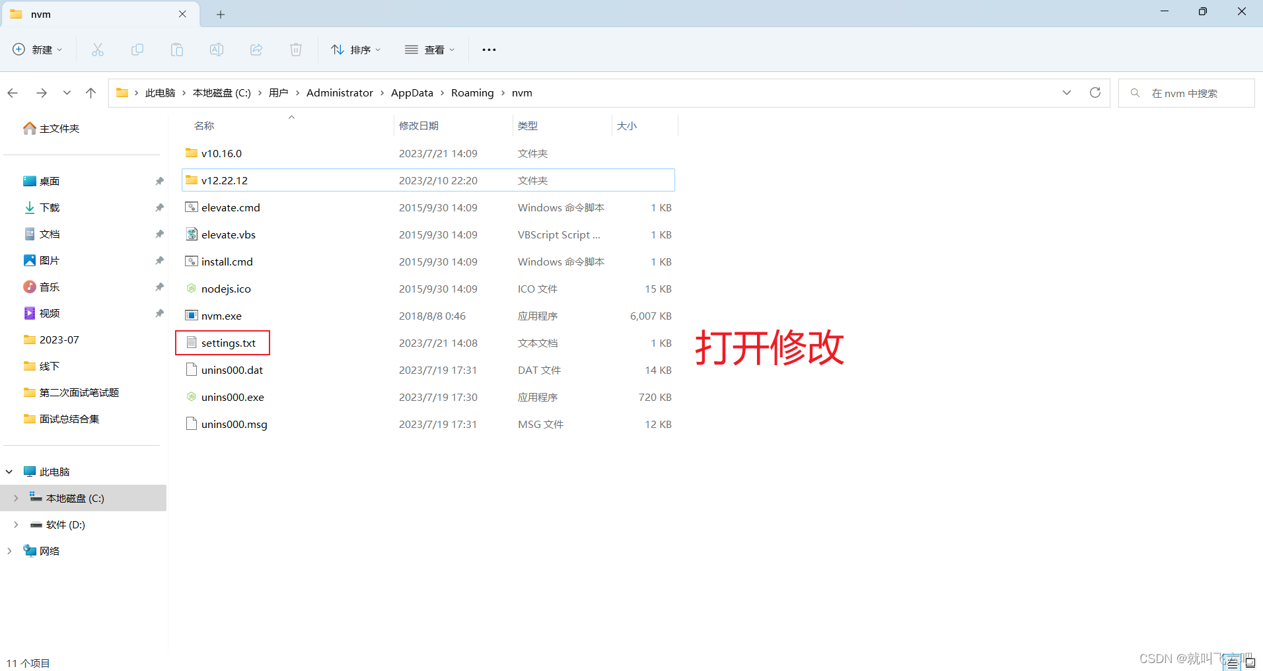Click the elevate.cmd file icon

192,207
